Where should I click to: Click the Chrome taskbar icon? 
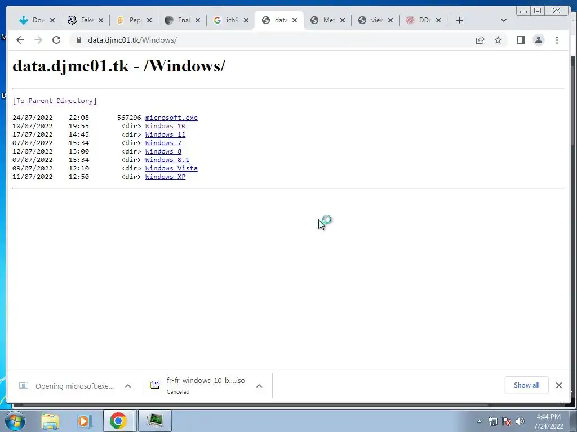pos(118,421)
